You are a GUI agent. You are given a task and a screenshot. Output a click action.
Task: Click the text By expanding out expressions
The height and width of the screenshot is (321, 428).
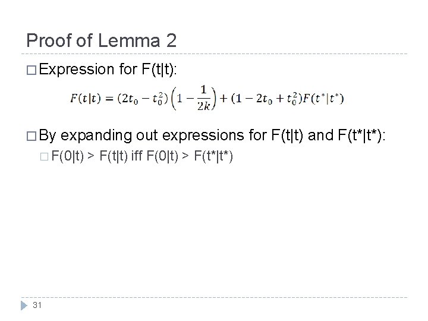[x=141, y=136]
